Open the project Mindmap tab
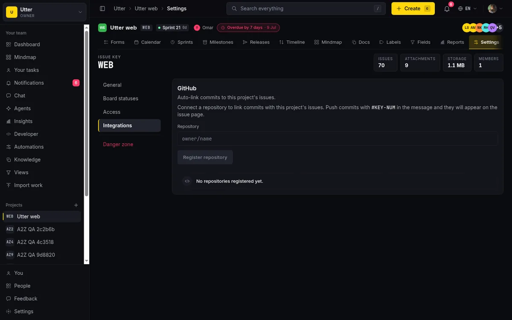512x320 pixels. tap(328, 42)
